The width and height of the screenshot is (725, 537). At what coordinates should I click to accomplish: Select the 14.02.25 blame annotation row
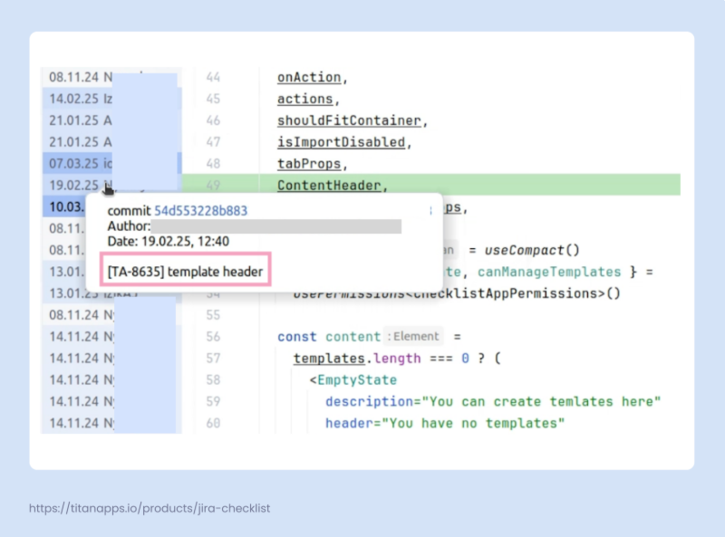[x=80, y=99]
